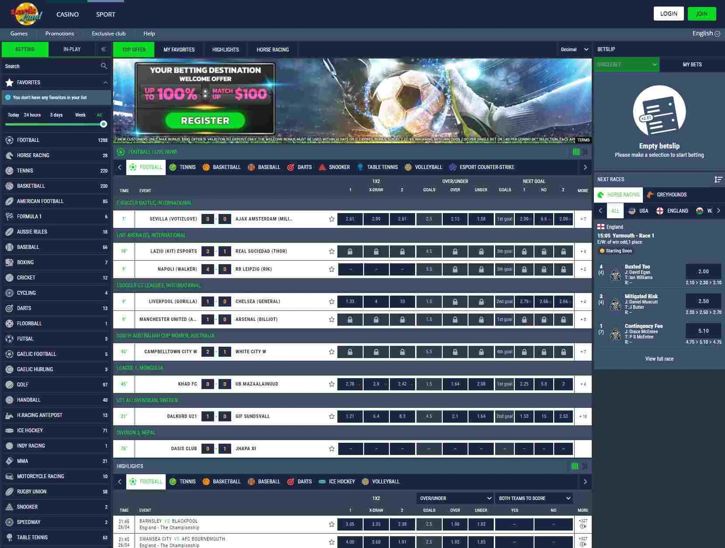Show more markets +10 for Dalkurd U21

pos(583,417)
